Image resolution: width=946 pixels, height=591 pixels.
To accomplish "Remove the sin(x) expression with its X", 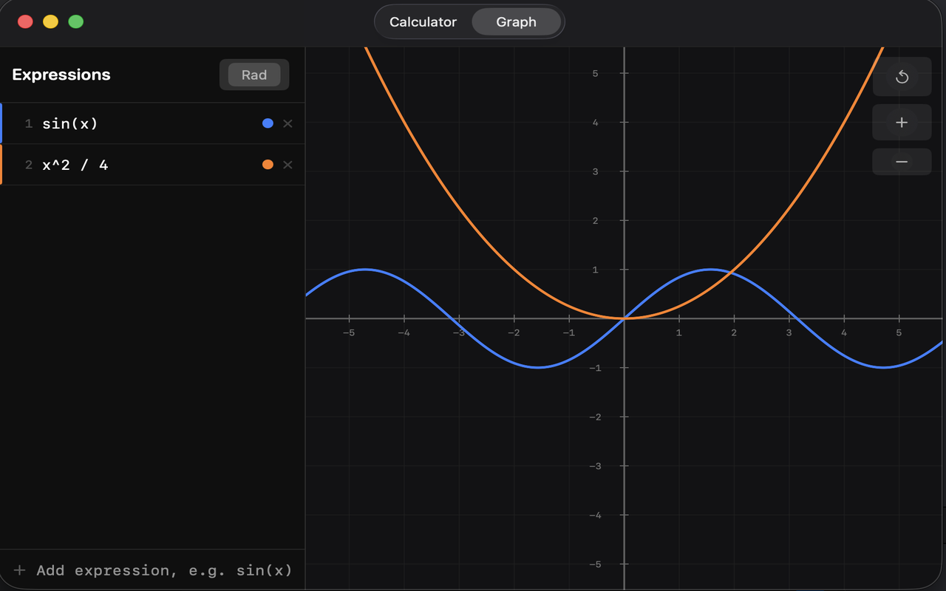I will click(288, 123).
